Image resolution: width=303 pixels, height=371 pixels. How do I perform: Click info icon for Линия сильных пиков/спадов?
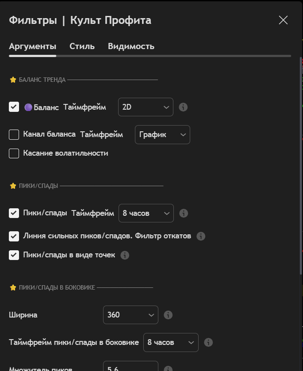coord(201,236)
